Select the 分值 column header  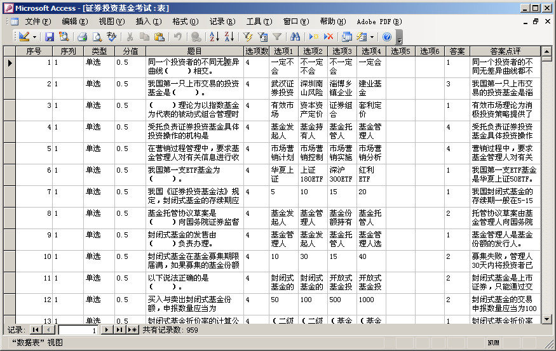point(130,51)
